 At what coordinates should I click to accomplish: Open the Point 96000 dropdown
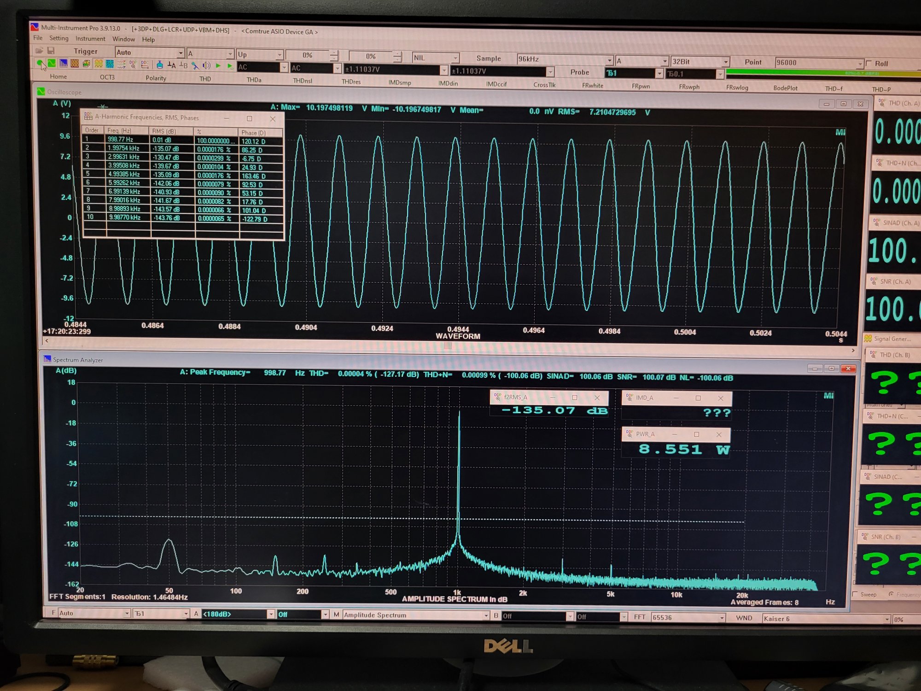(x=819, y=63)
